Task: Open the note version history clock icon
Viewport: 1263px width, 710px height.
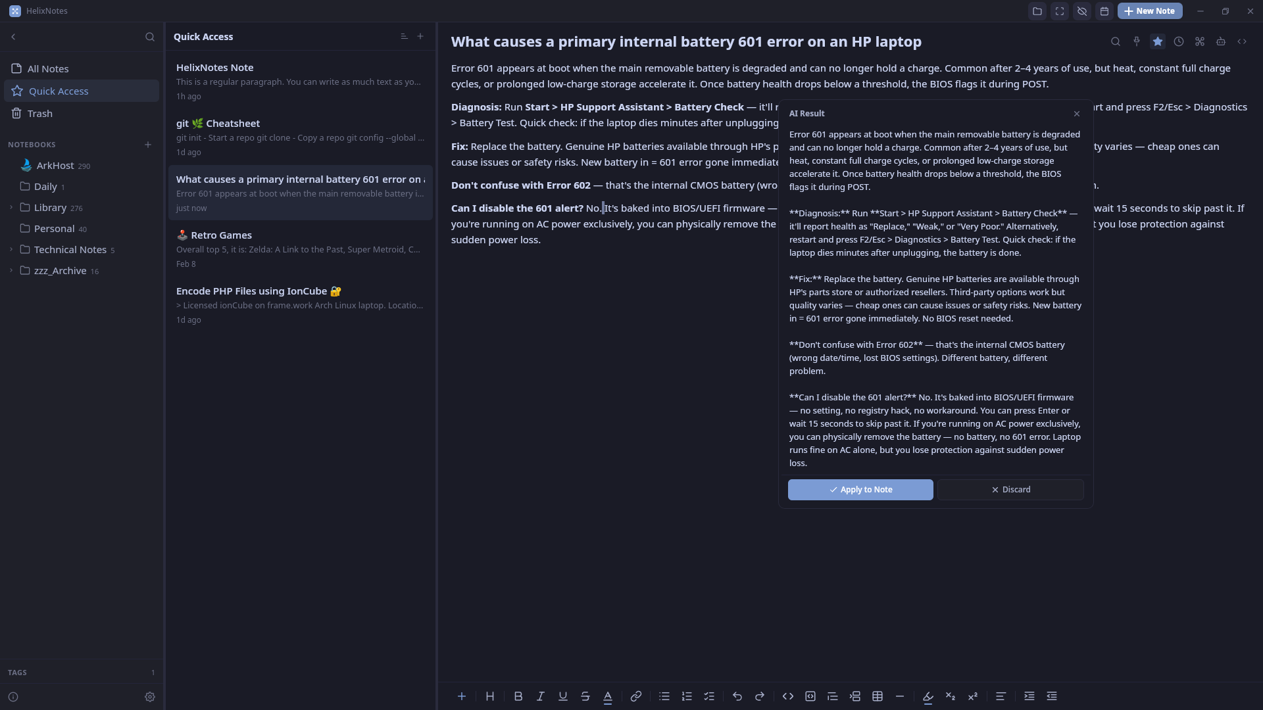Action: [1178, 41]
